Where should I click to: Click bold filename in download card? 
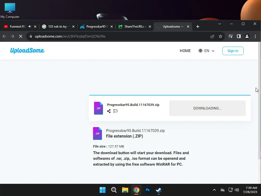(x=133, y=105)
